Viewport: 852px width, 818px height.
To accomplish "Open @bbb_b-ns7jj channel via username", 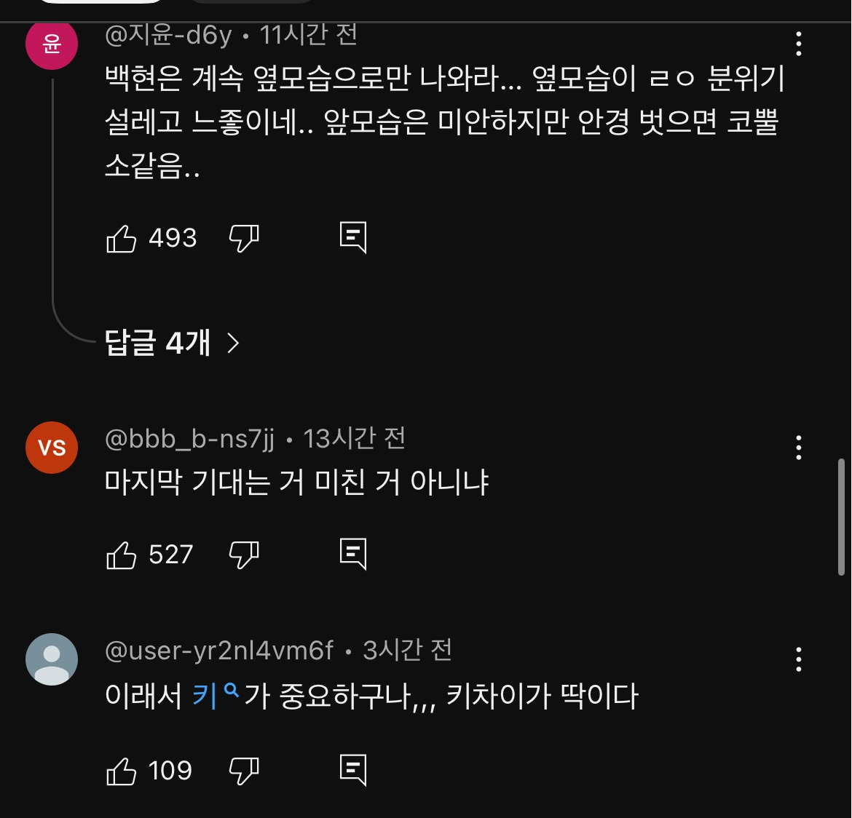I will (190, 439).
